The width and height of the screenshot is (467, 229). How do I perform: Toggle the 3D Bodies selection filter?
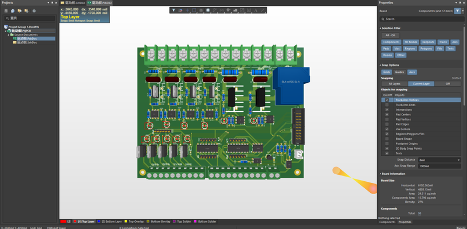(x=411, y=42)
